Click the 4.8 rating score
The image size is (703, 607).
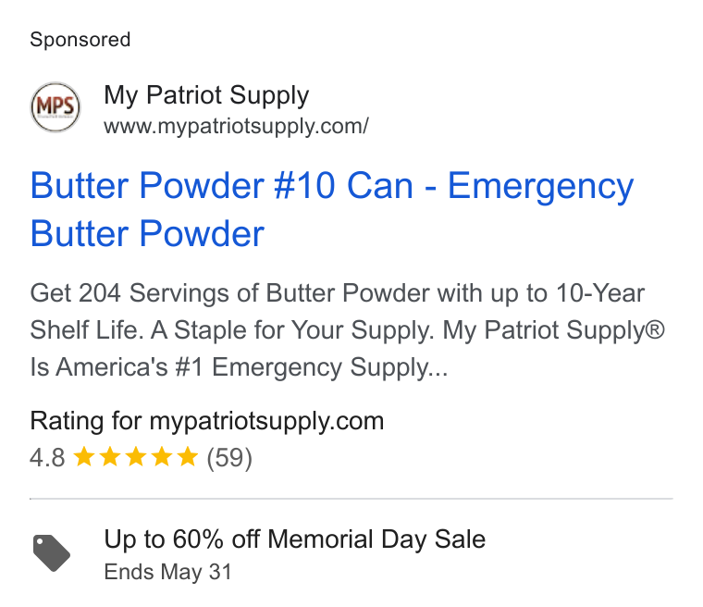coord(47,458)
